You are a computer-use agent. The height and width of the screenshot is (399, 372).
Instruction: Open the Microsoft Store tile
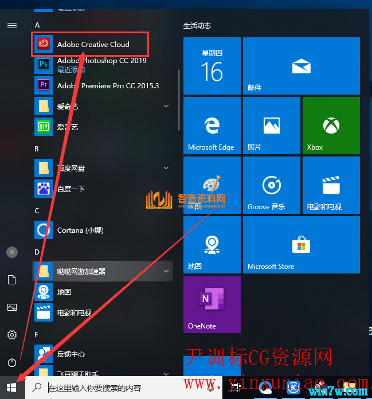pos(301,245)
